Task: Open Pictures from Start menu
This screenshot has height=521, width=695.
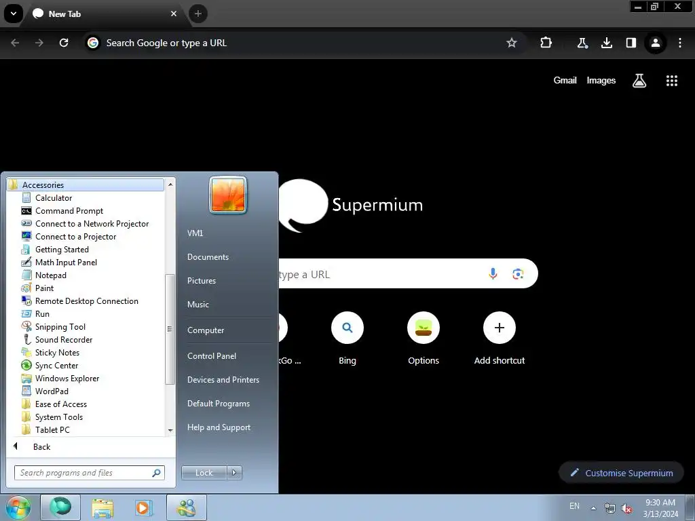Action: (201, 280)
